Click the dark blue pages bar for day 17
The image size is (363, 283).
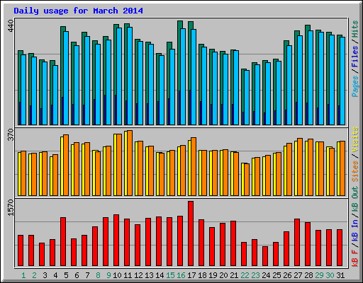[x=190, y=108]
